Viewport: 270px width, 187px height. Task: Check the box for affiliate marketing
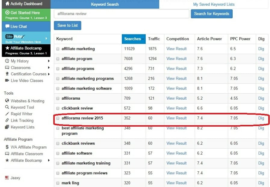coord(58,49)
